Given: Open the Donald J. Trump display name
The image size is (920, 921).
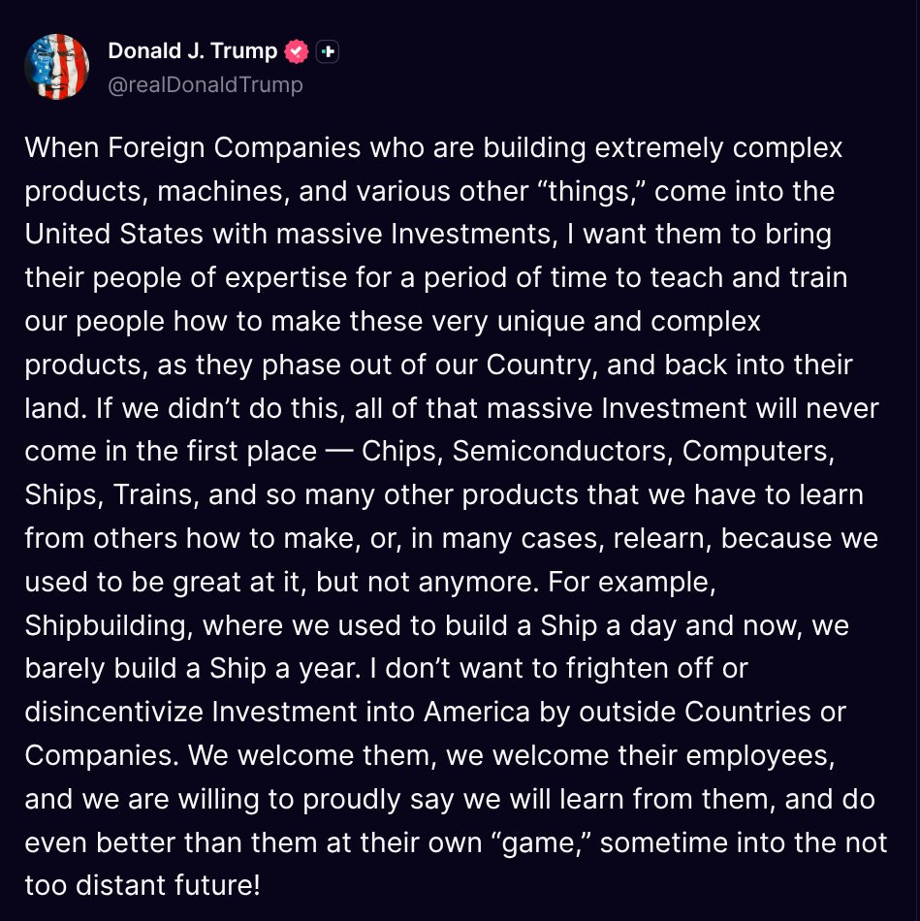Looking at the screenshot, I should click(192, 51).
